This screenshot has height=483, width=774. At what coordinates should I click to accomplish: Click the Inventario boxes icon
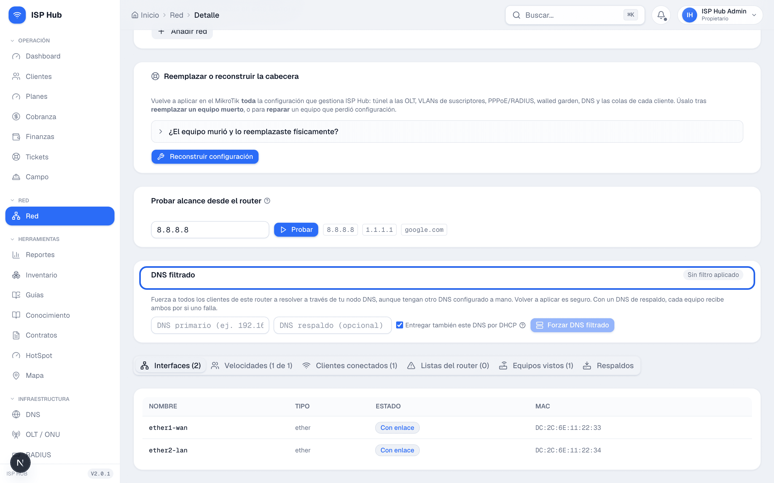(16, 275)
